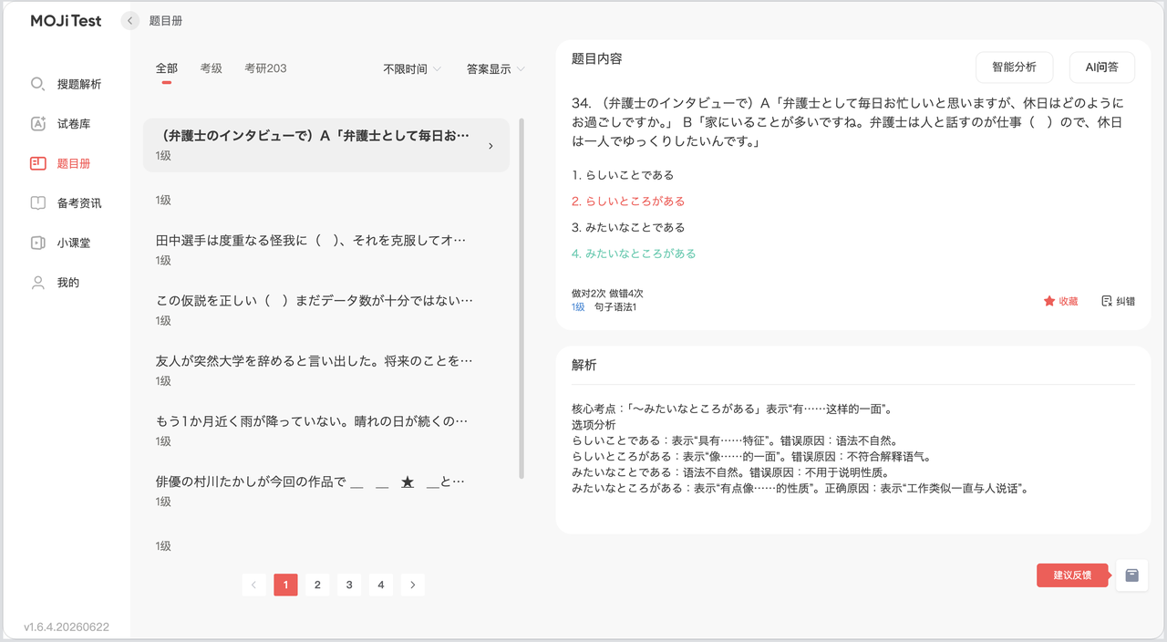Click the 解析 heading
1167x642 pixels.
click(584, 365)
